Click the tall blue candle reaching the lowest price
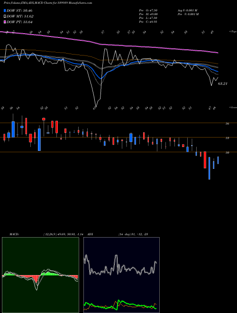The width and height of the screenshot is (237, 313). pyautogui.click(x=209, y=168)
